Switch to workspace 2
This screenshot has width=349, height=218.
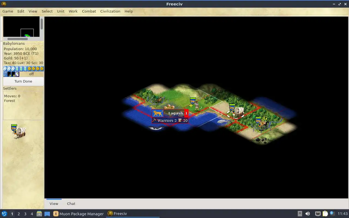tap(19, 214)
